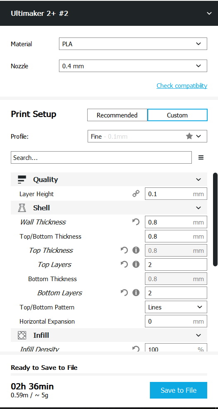Revert the Top Thickness setting value
The height and width of the screenshot is (409, 218).
point(124,250)
